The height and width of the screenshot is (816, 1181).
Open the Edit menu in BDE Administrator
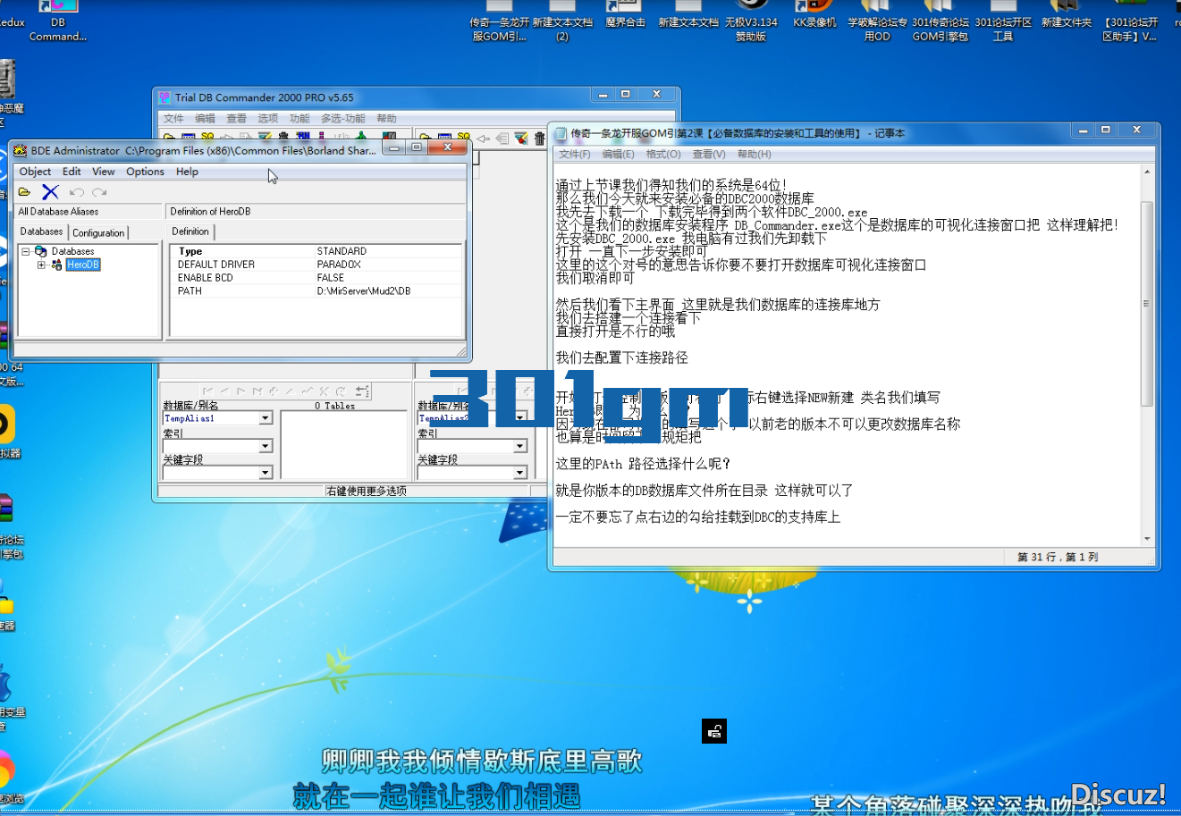72,172
